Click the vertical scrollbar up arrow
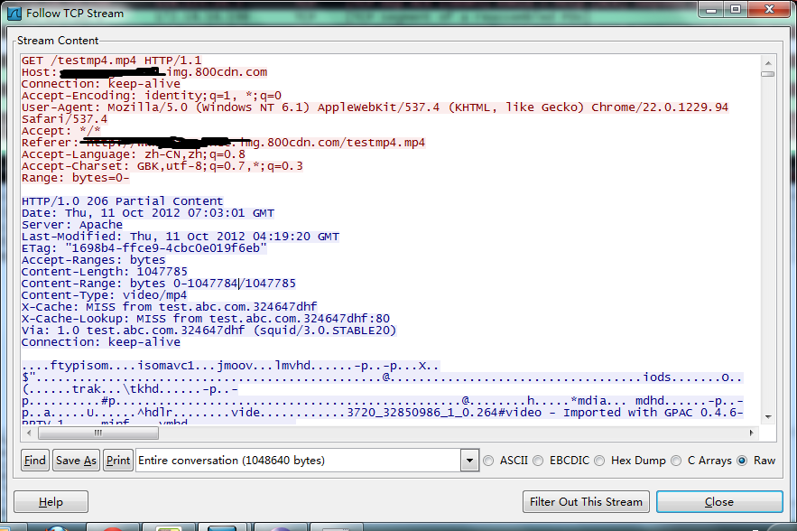This screenshot has width=797, height=531. tap(767, 60)
